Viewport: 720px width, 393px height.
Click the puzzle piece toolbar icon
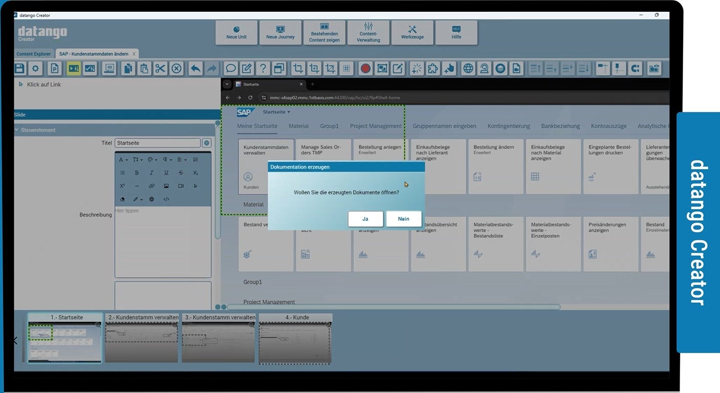(x=433, y=68)
